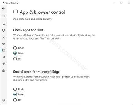Open Device security laptop icon
The width and height of the screenshot is (133, 105).
[x=4, y=57]
